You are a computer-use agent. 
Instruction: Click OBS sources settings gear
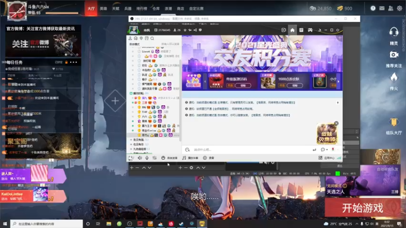click(x=191, y=168)
